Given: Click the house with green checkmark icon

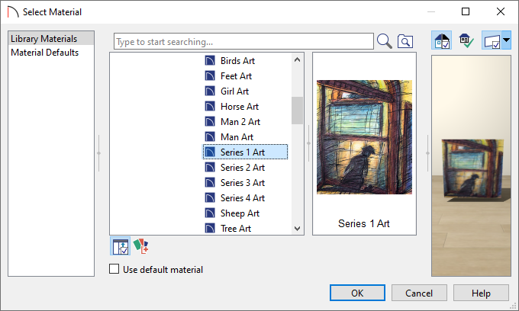Looking at the screenshot, I should (466, 40).
